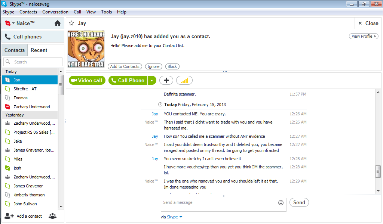
Task: Click the red Do Not Disturb status icon
Action: point(8,23)
